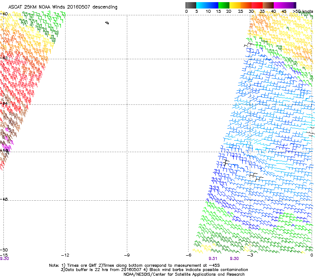Click the '5' label under the color scale

coord(197,12)
